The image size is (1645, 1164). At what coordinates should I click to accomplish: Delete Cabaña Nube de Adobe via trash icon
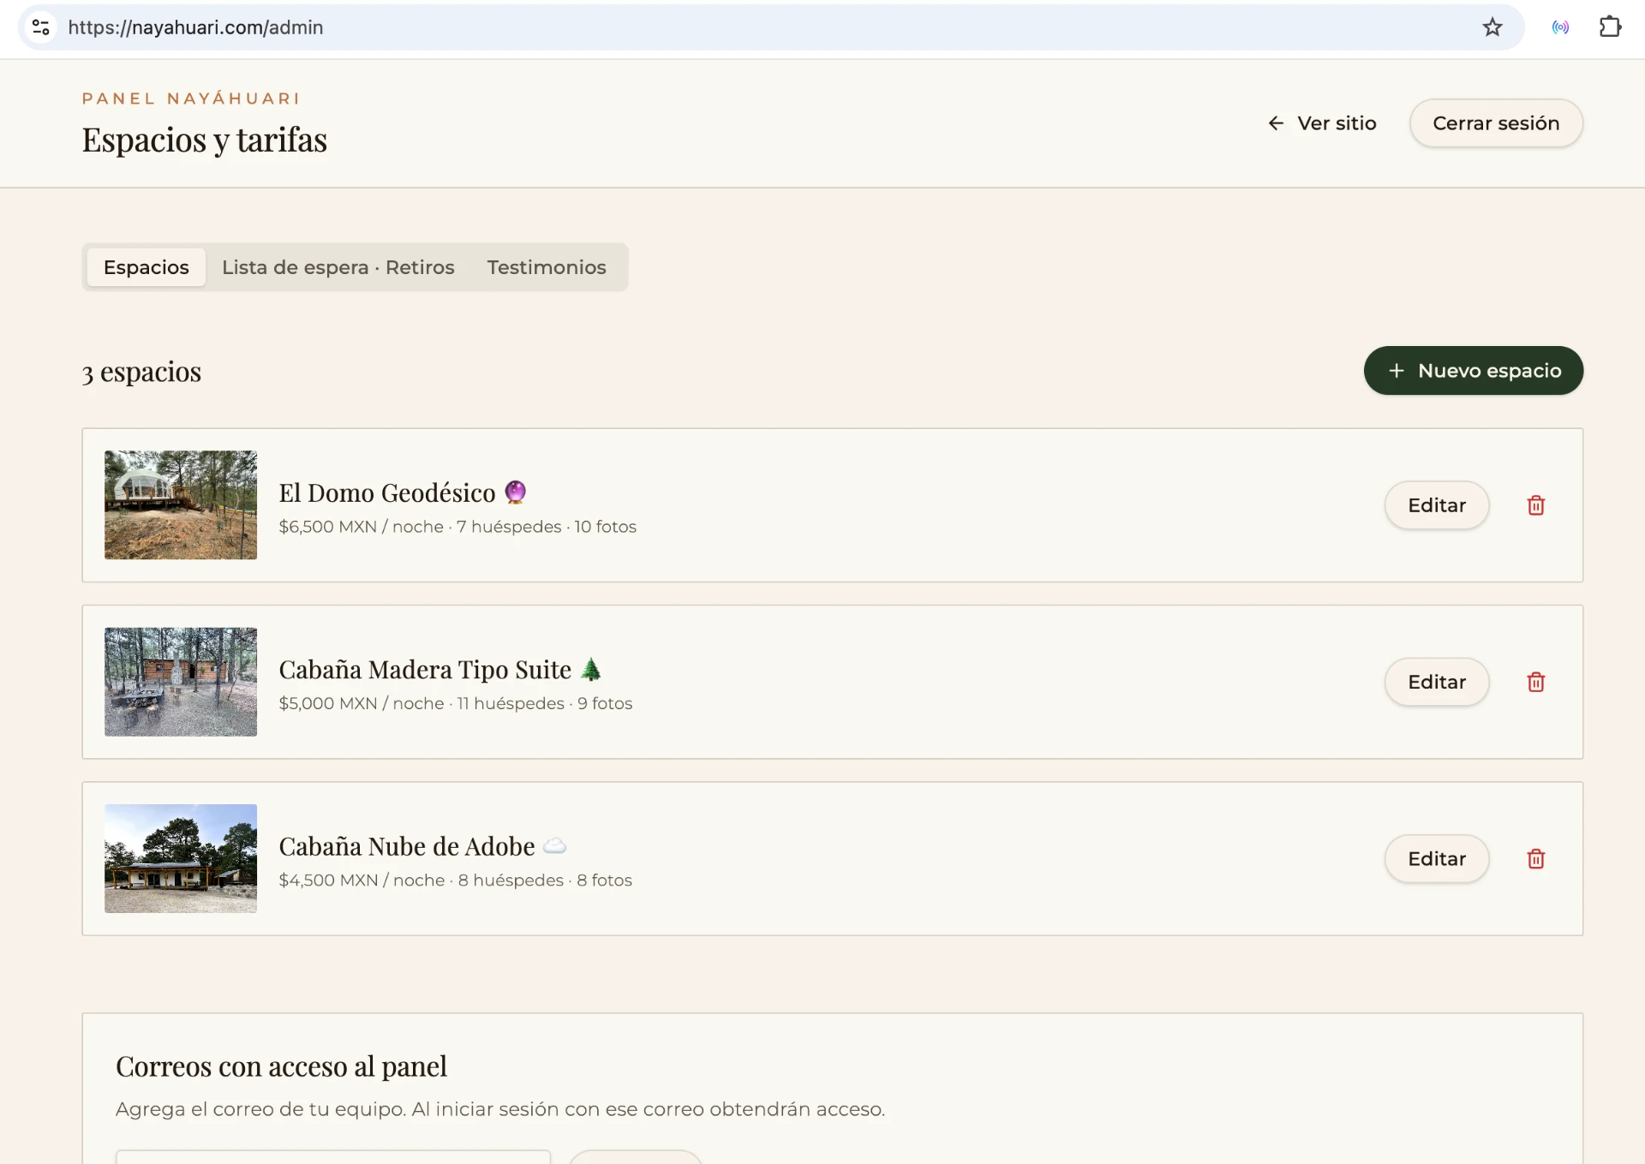[x=1535, y=858]
